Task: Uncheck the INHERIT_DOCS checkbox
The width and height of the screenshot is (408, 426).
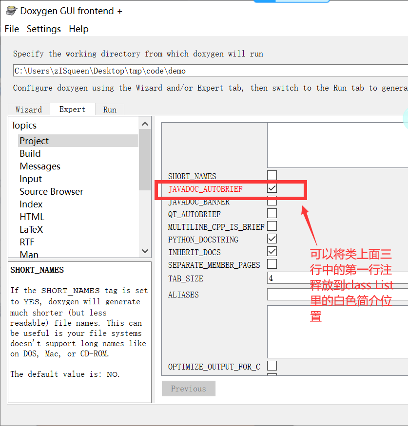Action: 272,251
